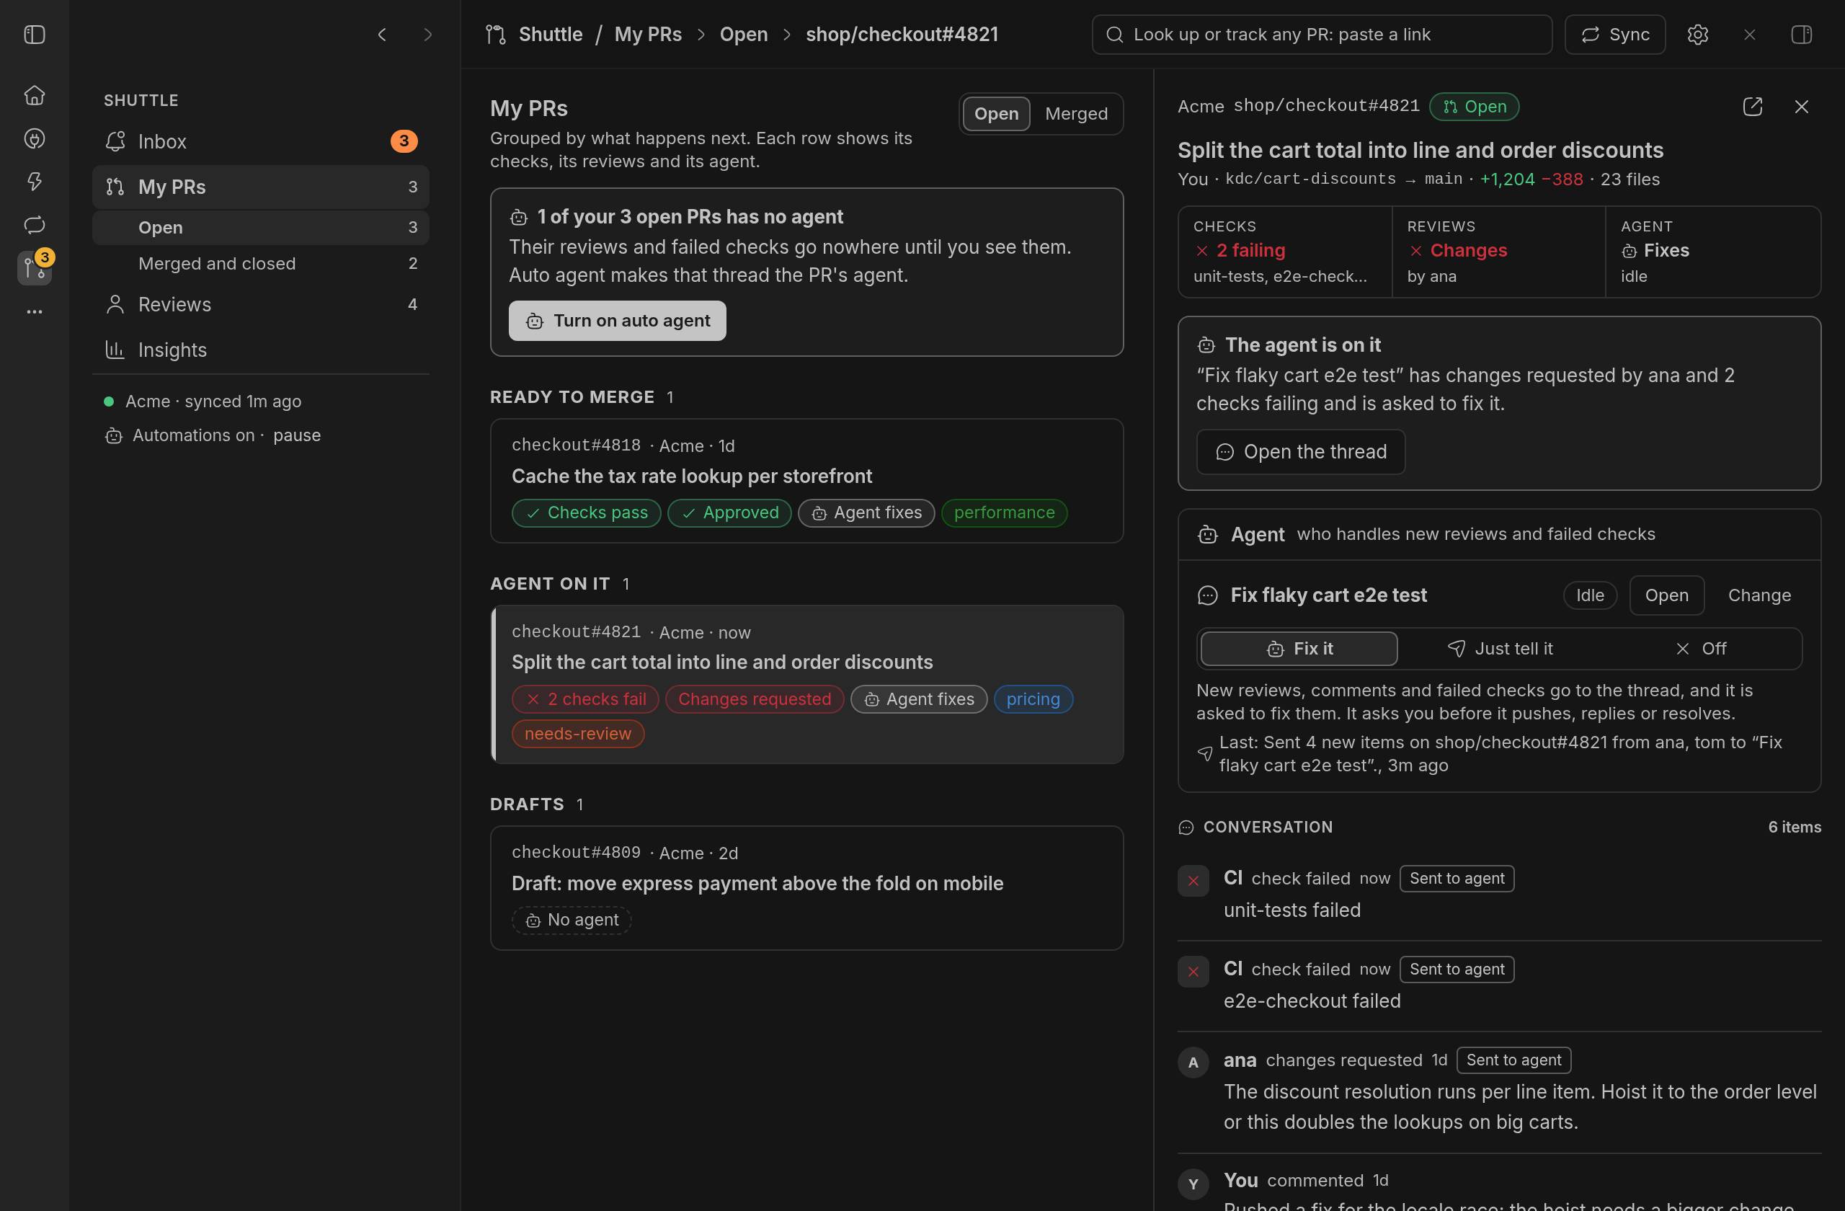Open Inbox in the sidebar
The width and height of the screenshot is (1845, 1211).
tap(260, 141)
